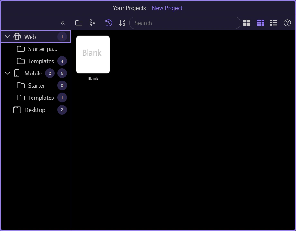This screenshot has height=231, width=296.
Task: Open help with question mark icon
Action: click(287, 23)
